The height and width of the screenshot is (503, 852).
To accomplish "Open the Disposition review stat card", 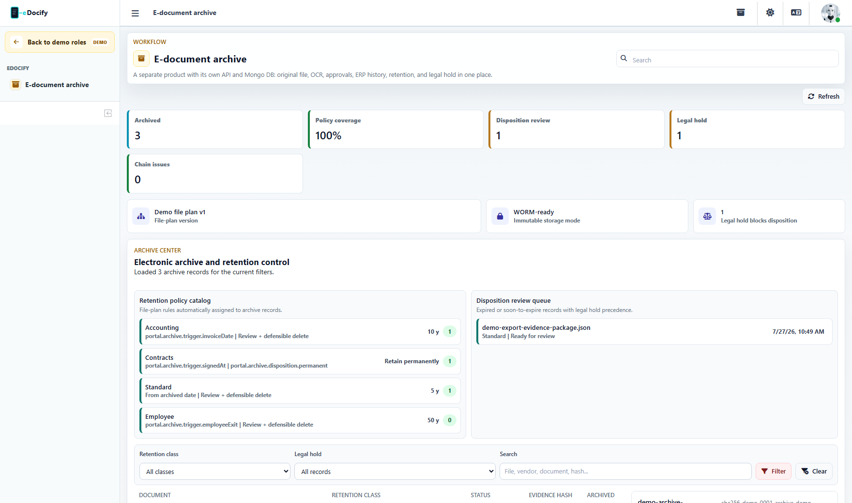I will click(x=577, y=130).
